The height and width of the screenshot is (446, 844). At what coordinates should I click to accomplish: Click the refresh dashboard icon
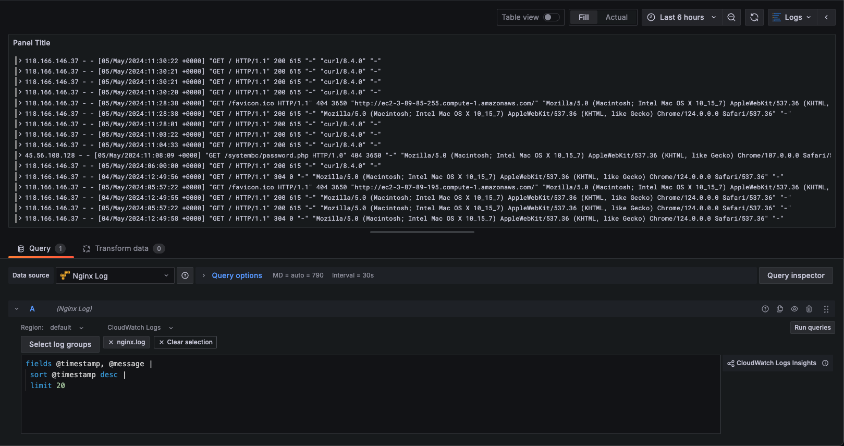(754, 17)
